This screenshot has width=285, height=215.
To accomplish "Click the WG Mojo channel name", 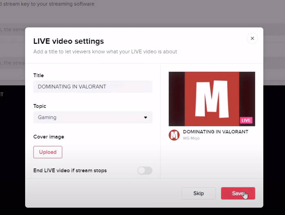I will tap(191, 138).
